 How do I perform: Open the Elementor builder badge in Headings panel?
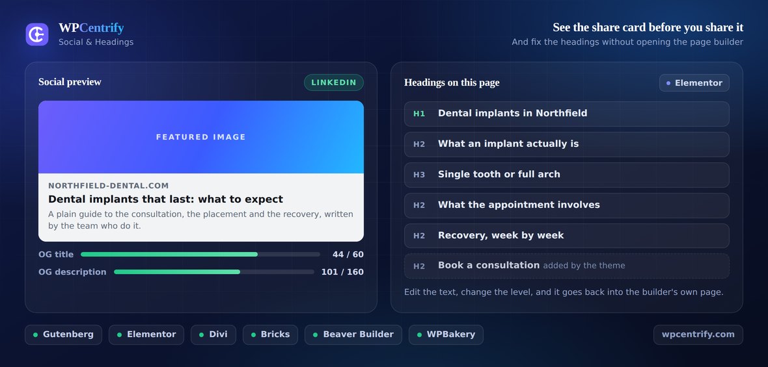[694, 83]
